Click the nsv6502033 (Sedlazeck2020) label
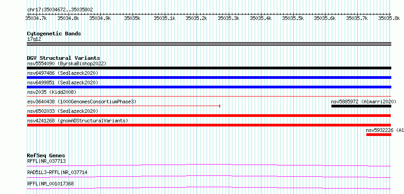 pos(63,111)
